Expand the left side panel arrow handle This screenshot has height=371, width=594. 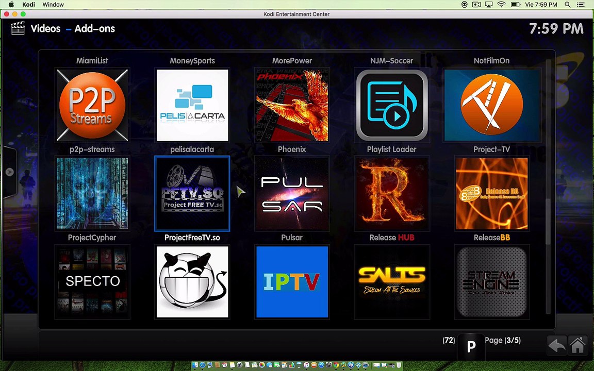tap(9, 172)
